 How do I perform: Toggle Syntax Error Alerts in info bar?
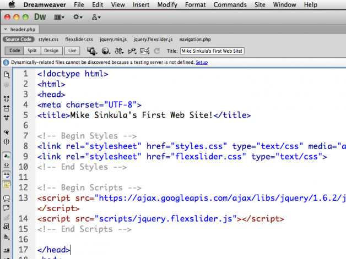pos(7,185)
